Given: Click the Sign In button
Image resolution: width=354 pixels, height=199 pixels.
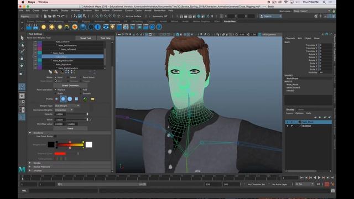Looking at the screenshot, I should pos(270,16).
